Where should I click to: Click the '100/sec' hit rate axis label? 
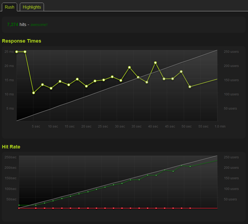pos(10,189)
